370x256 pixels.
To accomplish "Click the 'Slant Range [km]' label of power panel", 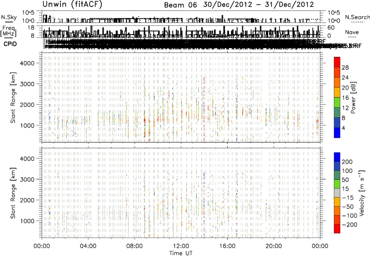I will click(13, 98).
